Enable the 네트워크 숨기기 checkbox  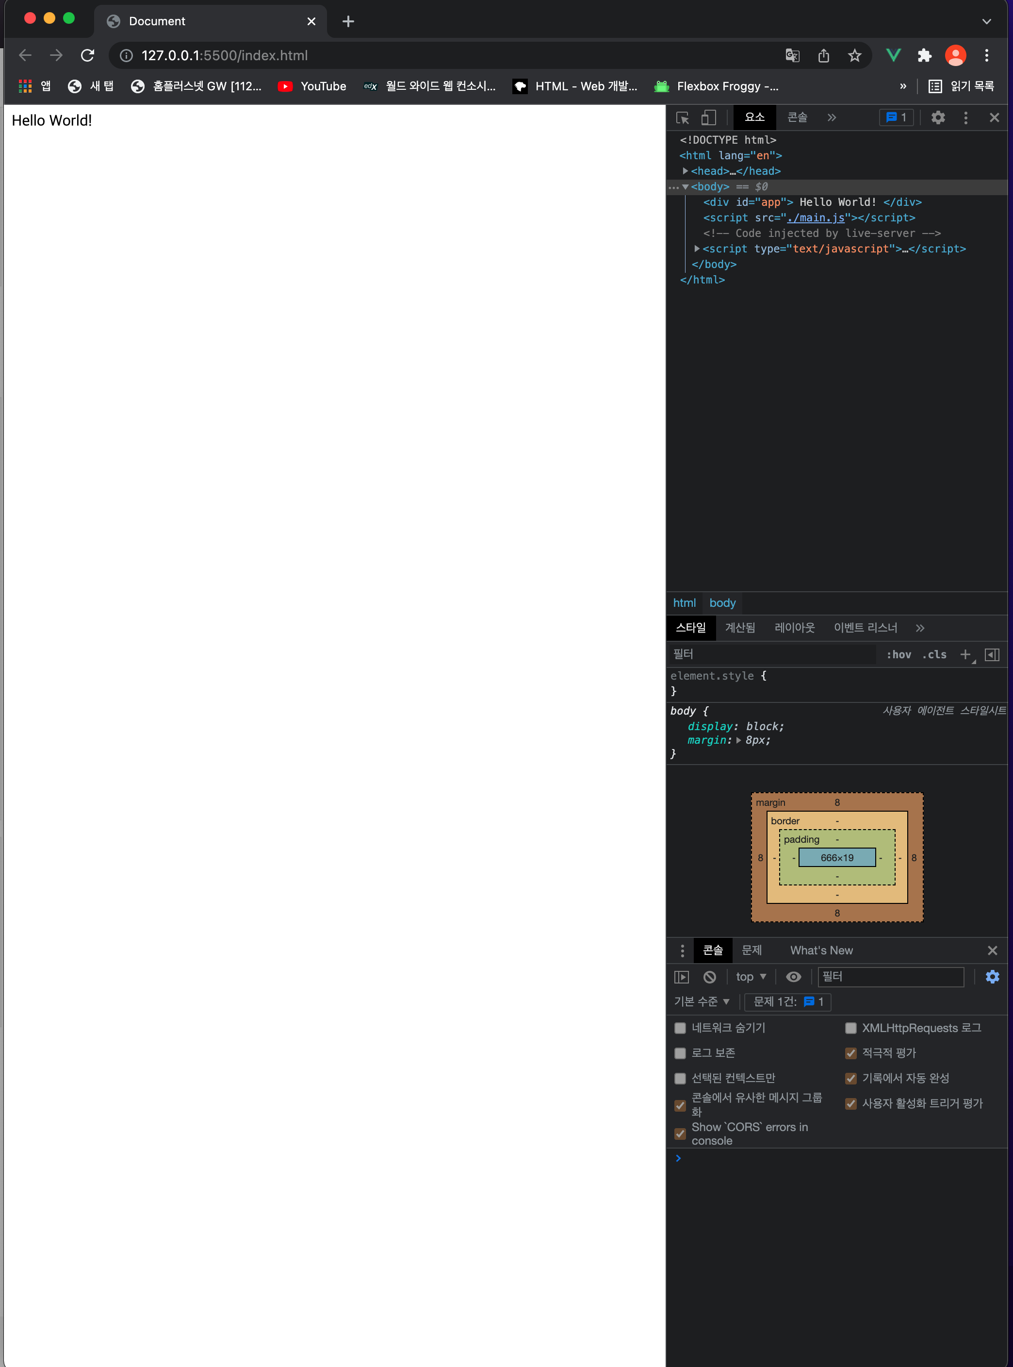tap(680, 1028)
